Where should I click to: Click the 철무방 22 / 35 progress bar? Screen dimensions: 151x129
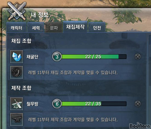(94, 104)
